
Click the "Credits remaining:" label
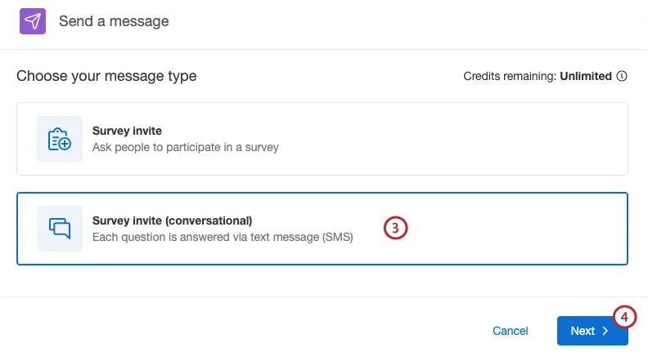coord(510,76)
